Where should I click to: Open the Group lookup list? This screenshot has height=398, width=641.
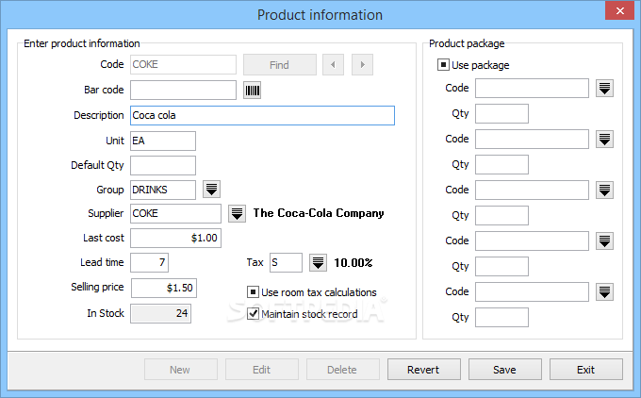(x=211, y=189)
